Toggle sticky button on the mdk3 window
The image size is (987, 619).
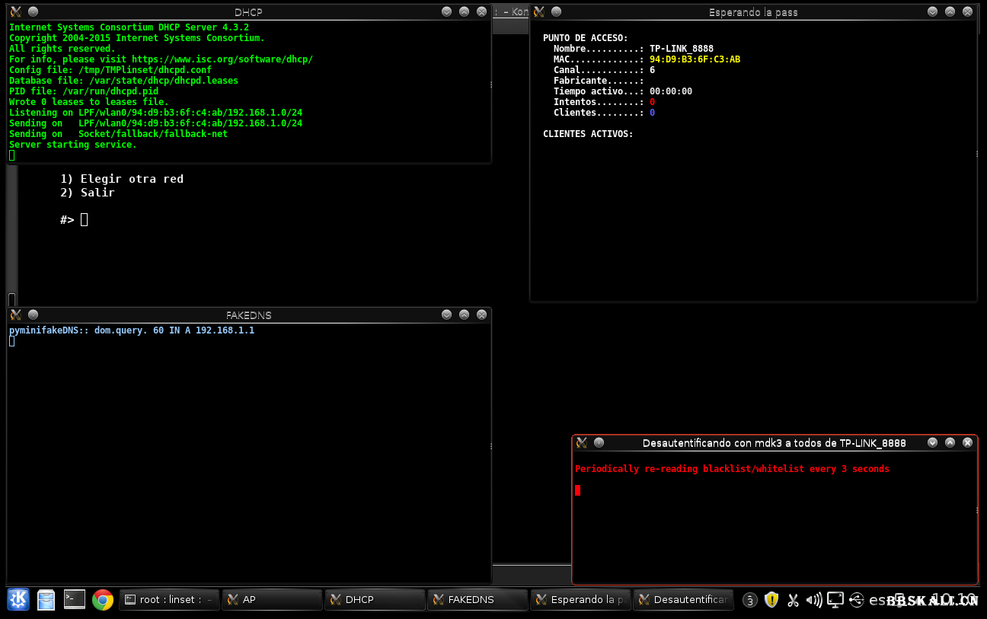[x=599, y=442]
